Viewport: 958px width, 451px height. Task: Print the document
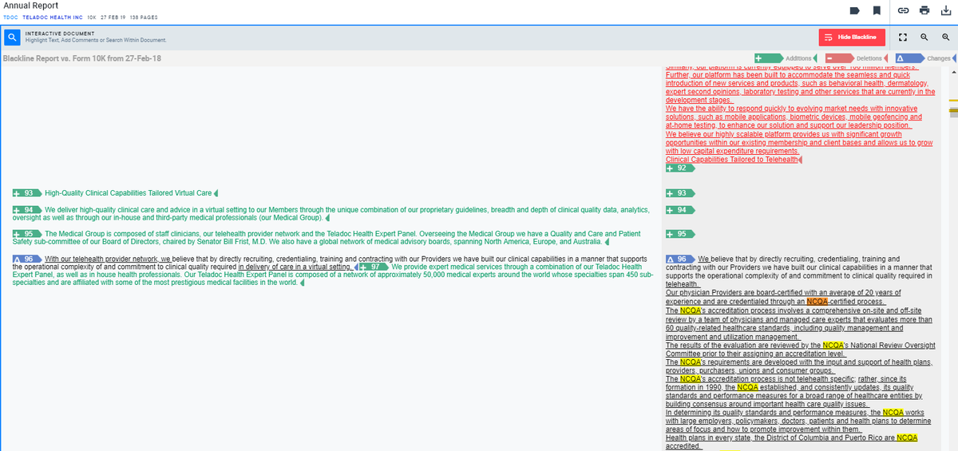(924, 11)
